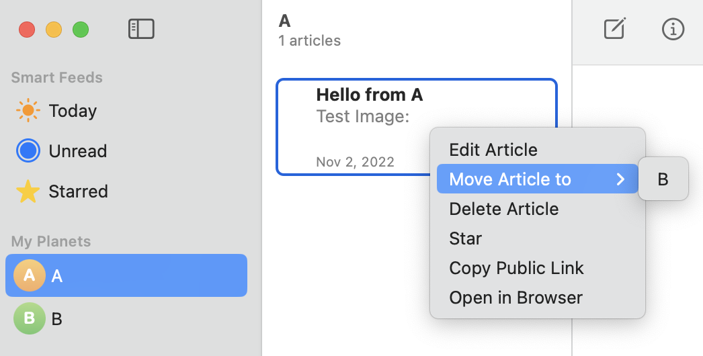Select planet B in My Planets
The image size is (703, 356).
(x=126, y=318)
